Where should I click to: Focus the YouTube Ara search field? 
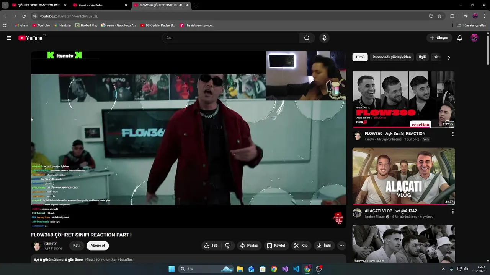tap(231, 38)
